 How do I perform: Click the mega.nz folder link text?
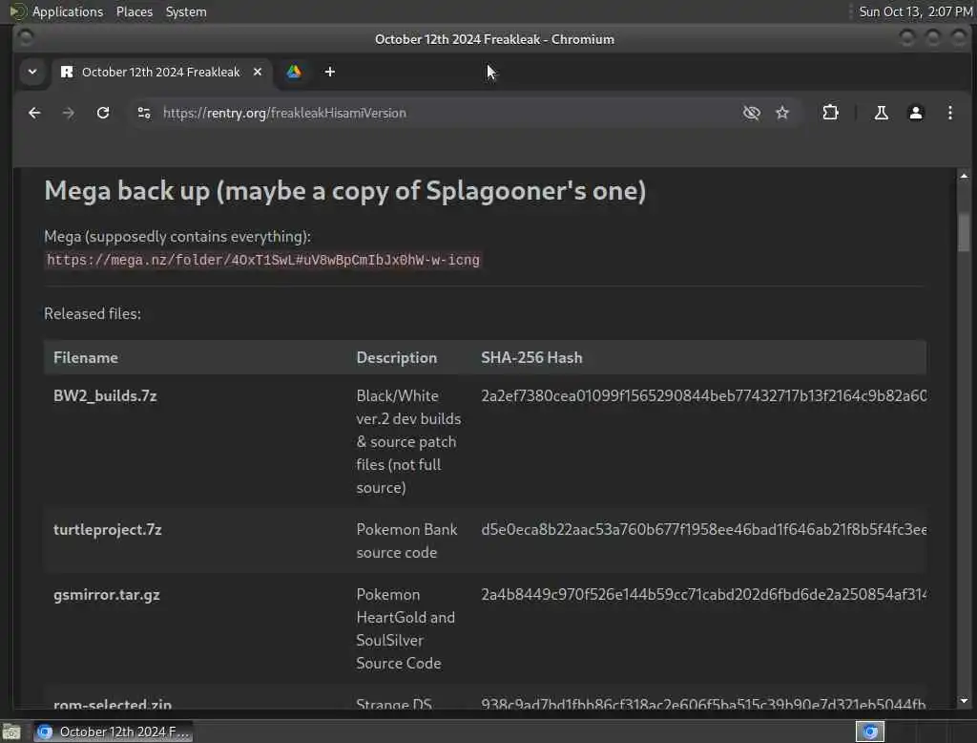(x=263, y=260)
